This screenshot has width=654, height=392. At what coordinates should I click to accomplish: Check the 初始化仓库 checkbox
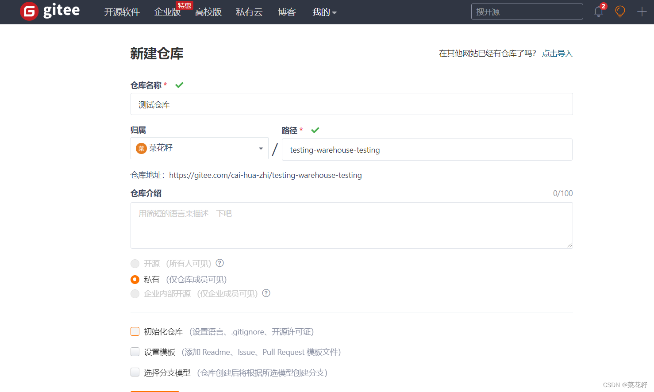point(135,331)
